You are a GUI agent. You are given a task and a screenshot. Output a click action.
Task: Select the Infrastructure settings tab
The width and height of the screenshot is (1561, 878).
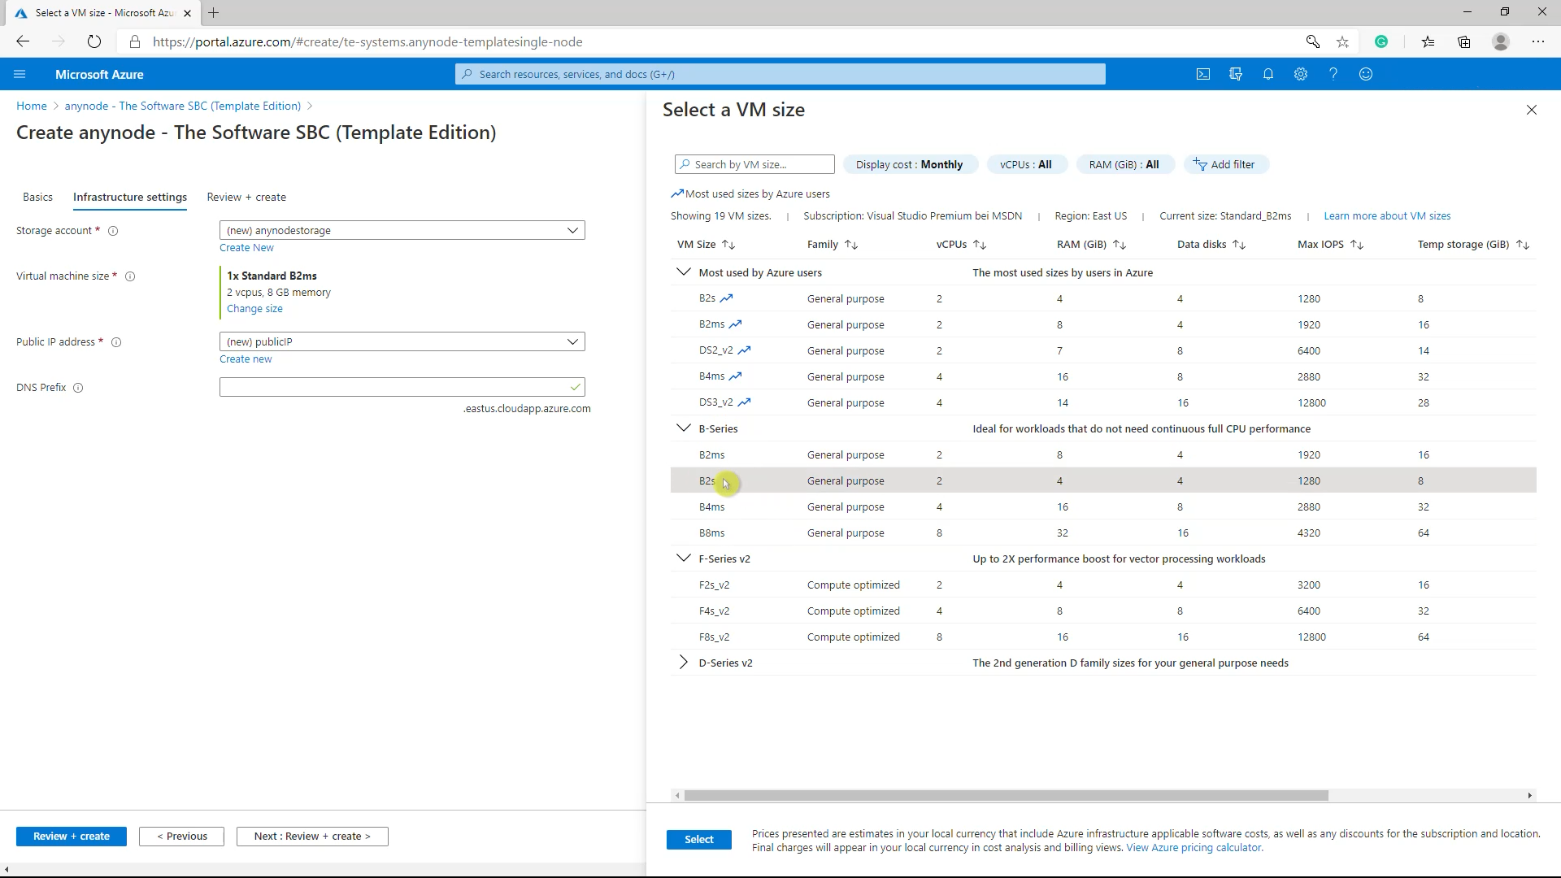130,197
